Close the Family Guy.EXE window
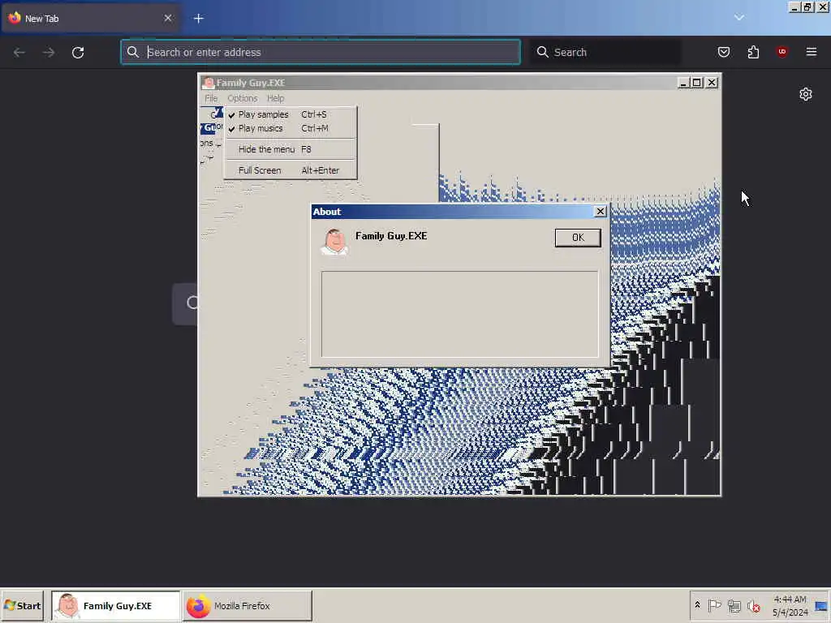831x623 pixels. tap(712, 83)
